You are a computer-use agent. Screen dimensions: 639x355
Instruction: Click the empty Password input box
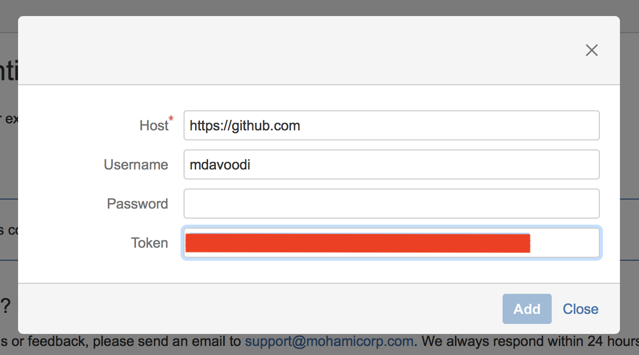click(392, 204)
